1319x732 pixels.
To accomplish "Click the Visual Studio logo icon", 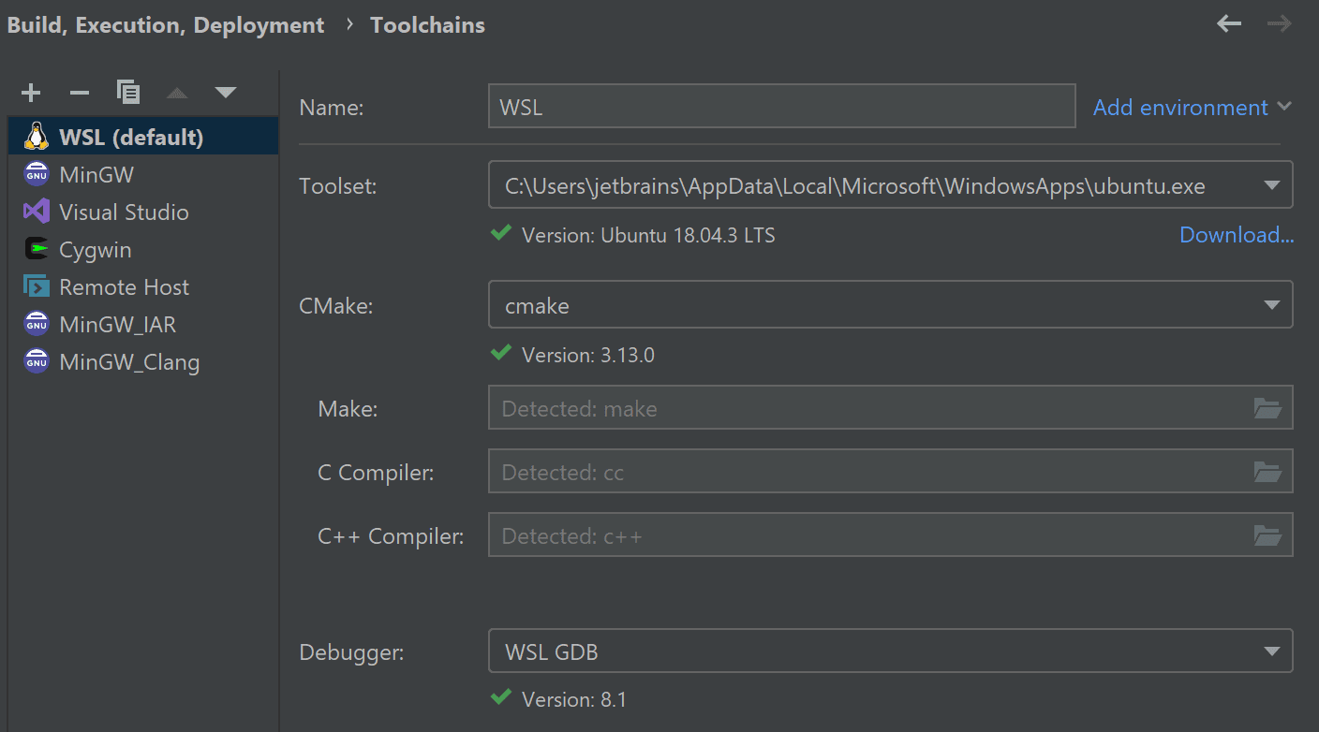I will 37,212.
